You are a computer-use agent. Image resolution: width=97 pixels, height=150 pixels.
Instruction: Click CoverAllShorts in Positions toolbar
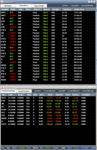[74, 91]
